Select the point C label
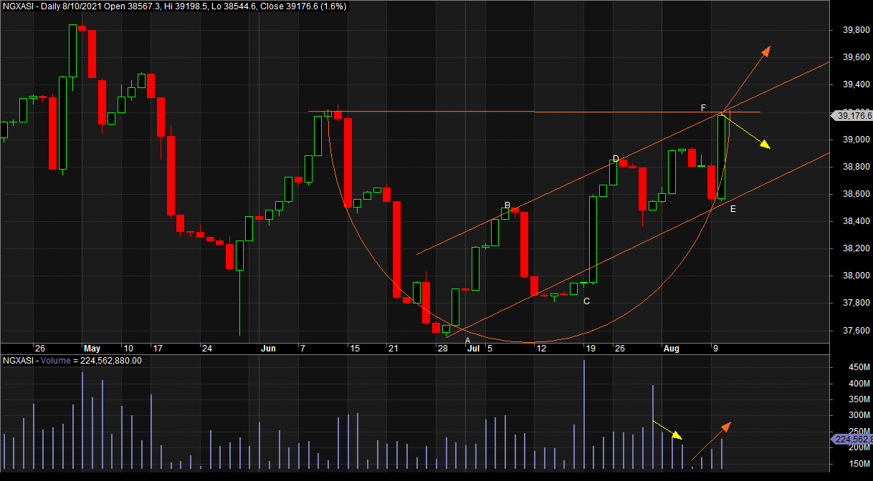The width and height of the screenshot is (873, 481). click(x=586, y=301)
